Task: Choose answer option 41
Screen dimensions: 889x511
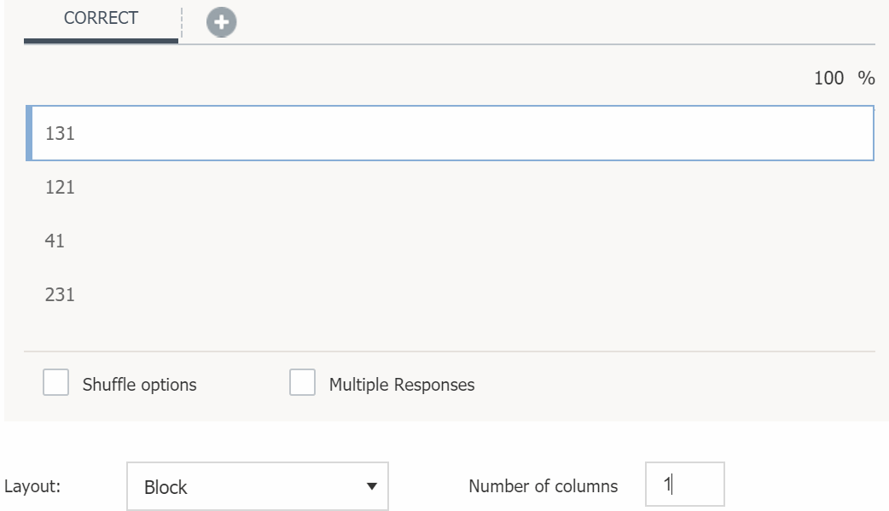Action: 55,241
